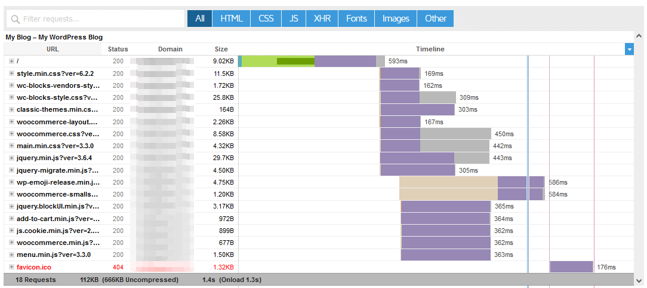
Task: Click the woocommerce.css 450ms timeline bar
Action: point(435,134)
